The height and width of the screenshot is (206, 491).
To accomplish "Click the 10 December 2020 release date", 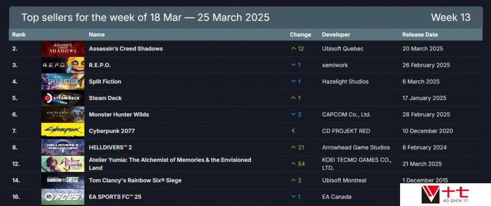I will (x=427, y=131).
